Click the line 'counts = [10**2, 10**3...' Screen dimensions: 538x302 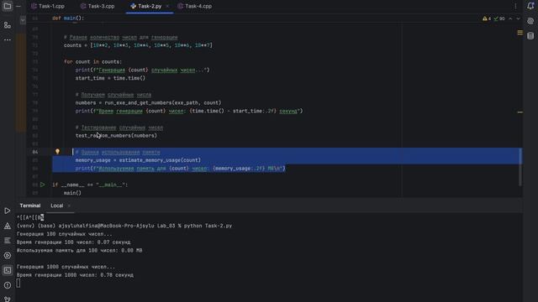point(138,45)
